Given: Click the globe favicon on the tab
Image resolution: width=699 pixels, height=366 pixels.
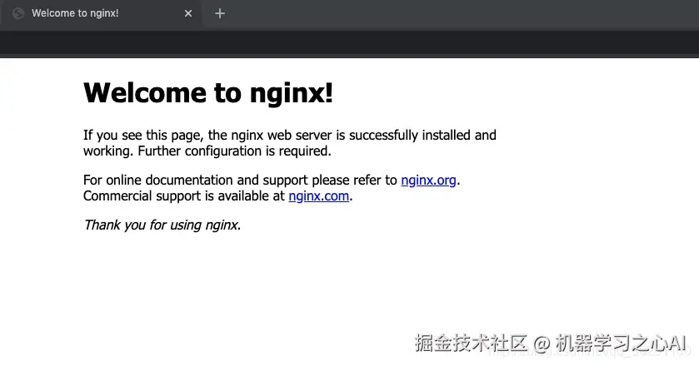Looking at the screenshot, I should point(18,13).
